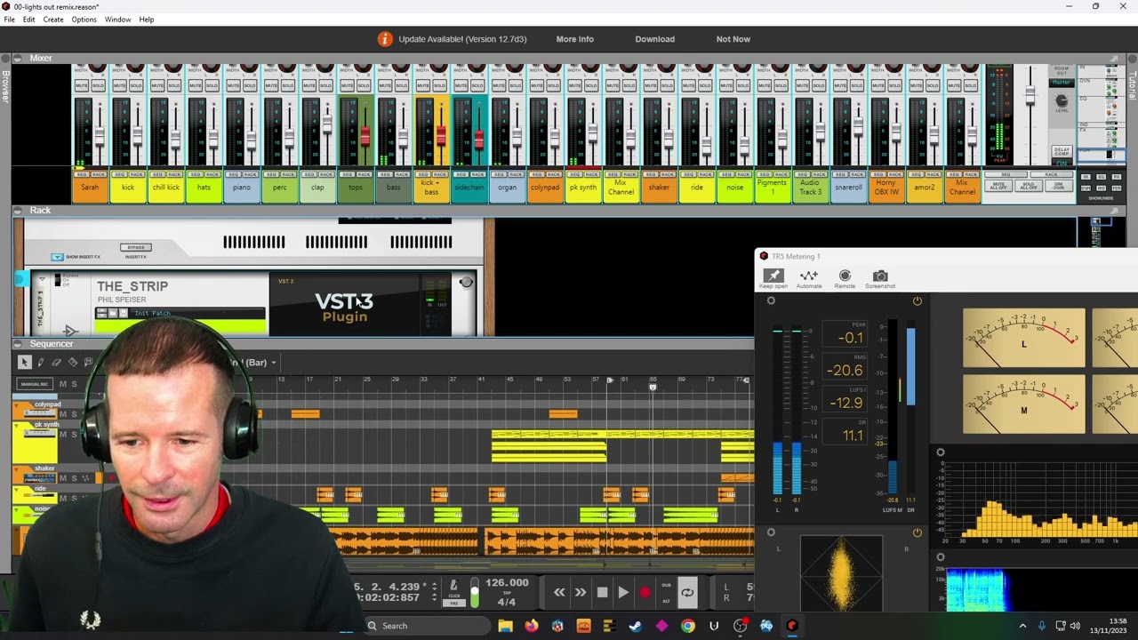This screenshot has height=640, width=1138.
Task: Click the master section fader
Action: [1030, 94]
